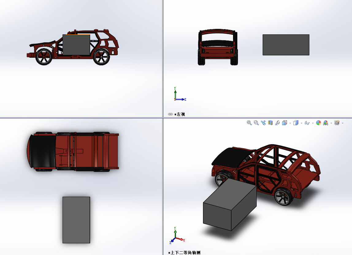This screenshot has width=352, height=255.
Task: Expand the Apply Scene dropdown arrow
Action: [x=331, y=123]
